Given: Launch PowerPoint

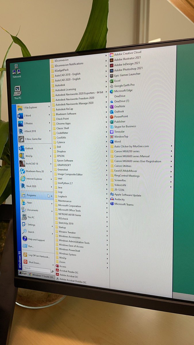Looking at the screenshot, I should [119, 117].
